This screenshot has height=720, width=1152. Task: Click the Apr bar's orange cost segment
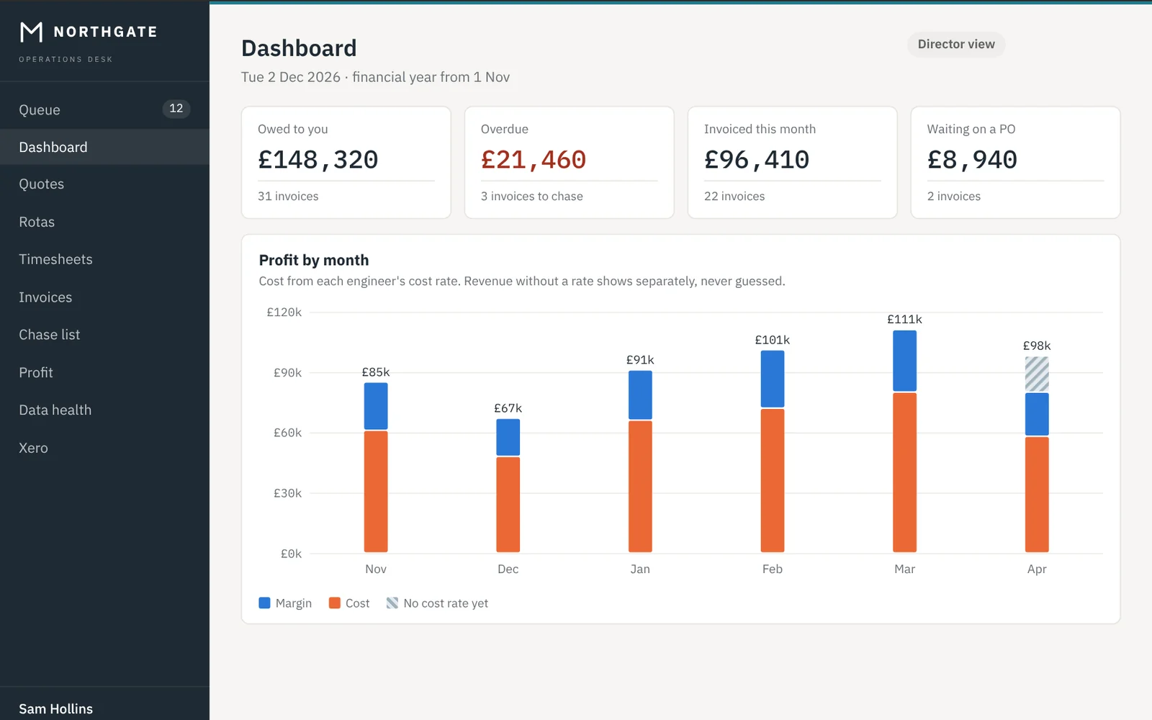[x=1037, y=495]
